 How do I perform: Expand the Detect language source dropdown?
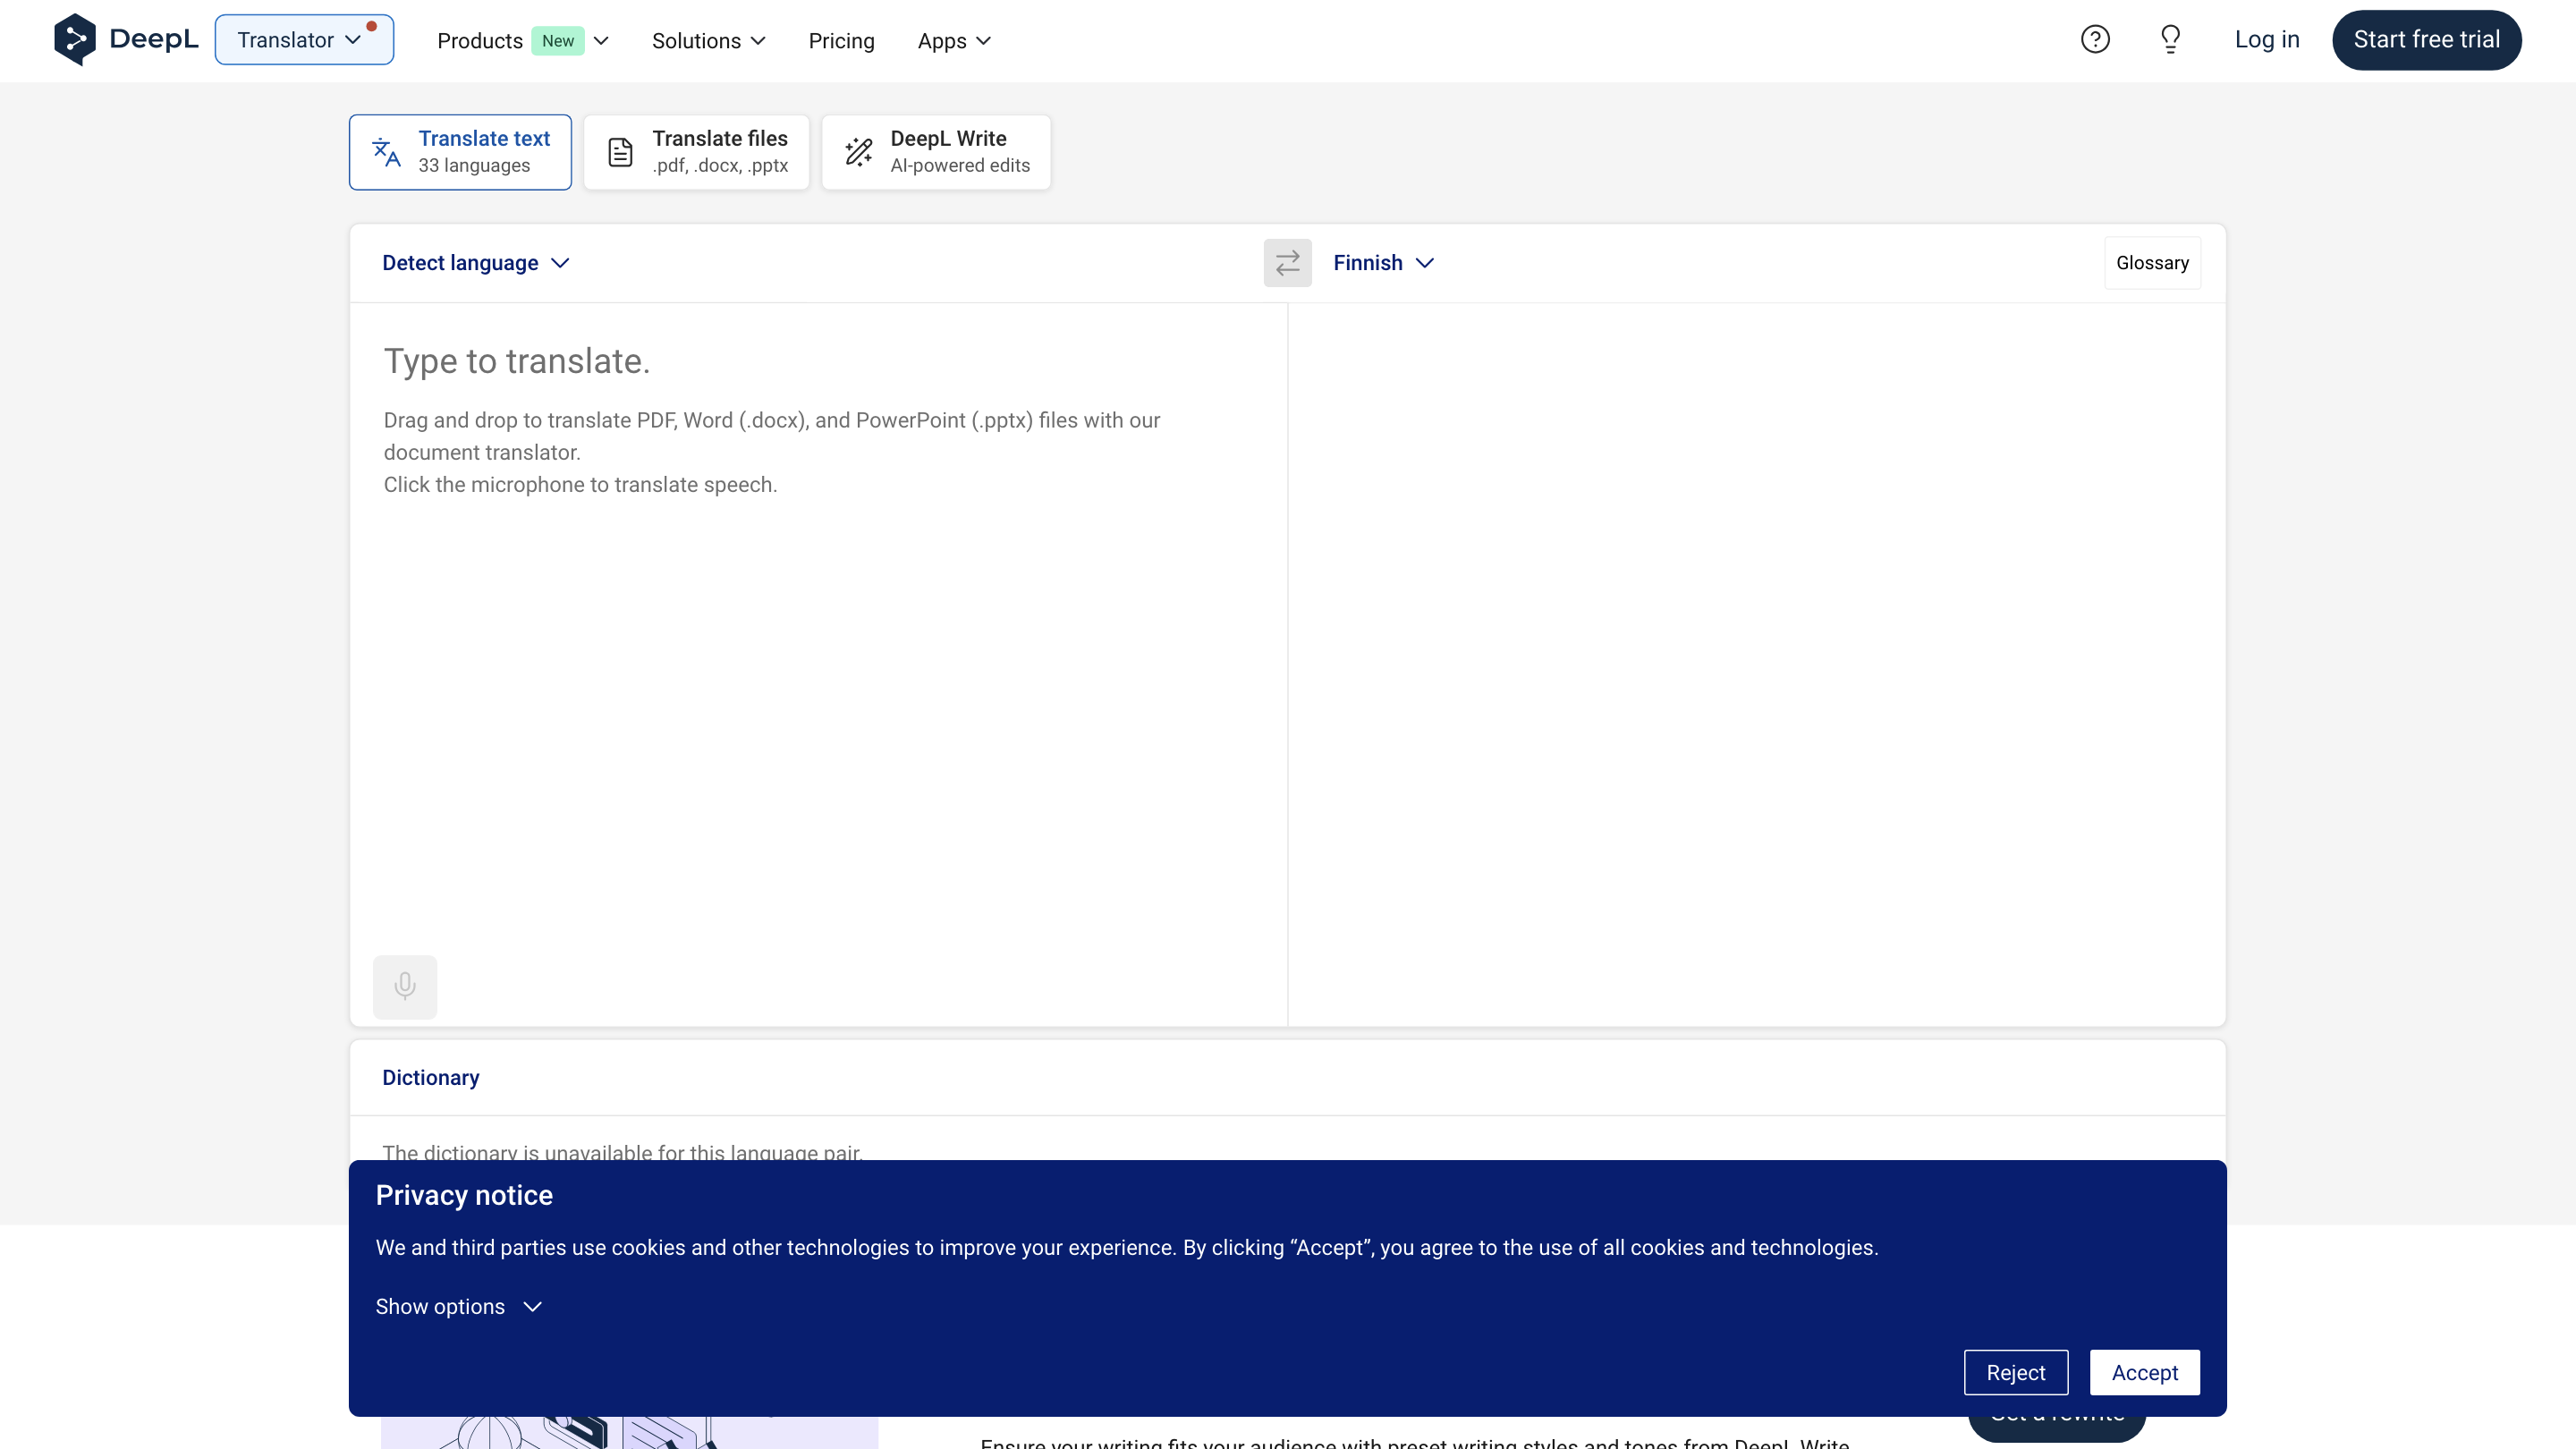coord(475,262)
